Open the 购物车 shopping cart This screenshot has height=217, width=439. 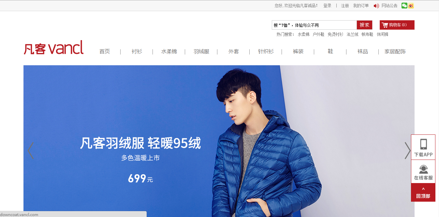[397, 25]
